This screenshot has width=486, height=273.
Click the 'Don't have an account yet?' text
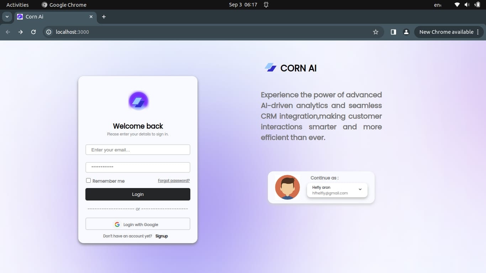[x=127, y=236]
